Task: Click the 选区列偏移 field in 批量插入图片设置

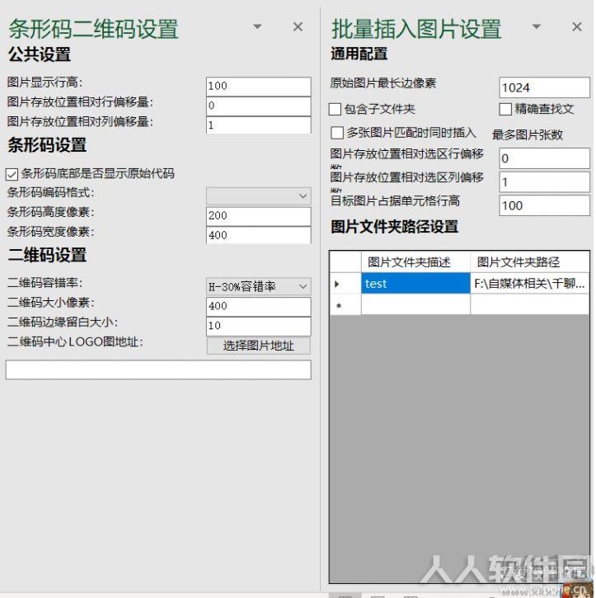Action: (x=544, y=182)
